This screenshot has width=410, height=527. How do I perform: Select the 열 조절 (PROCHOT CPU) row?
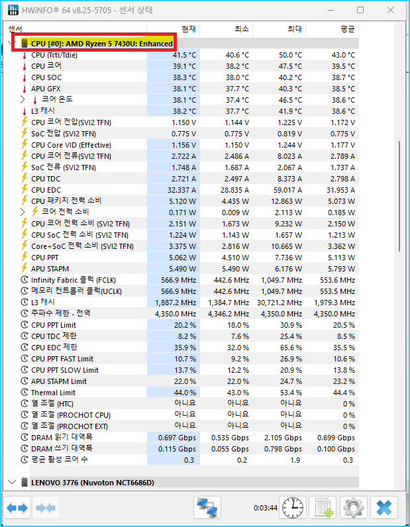coord(189,415)
